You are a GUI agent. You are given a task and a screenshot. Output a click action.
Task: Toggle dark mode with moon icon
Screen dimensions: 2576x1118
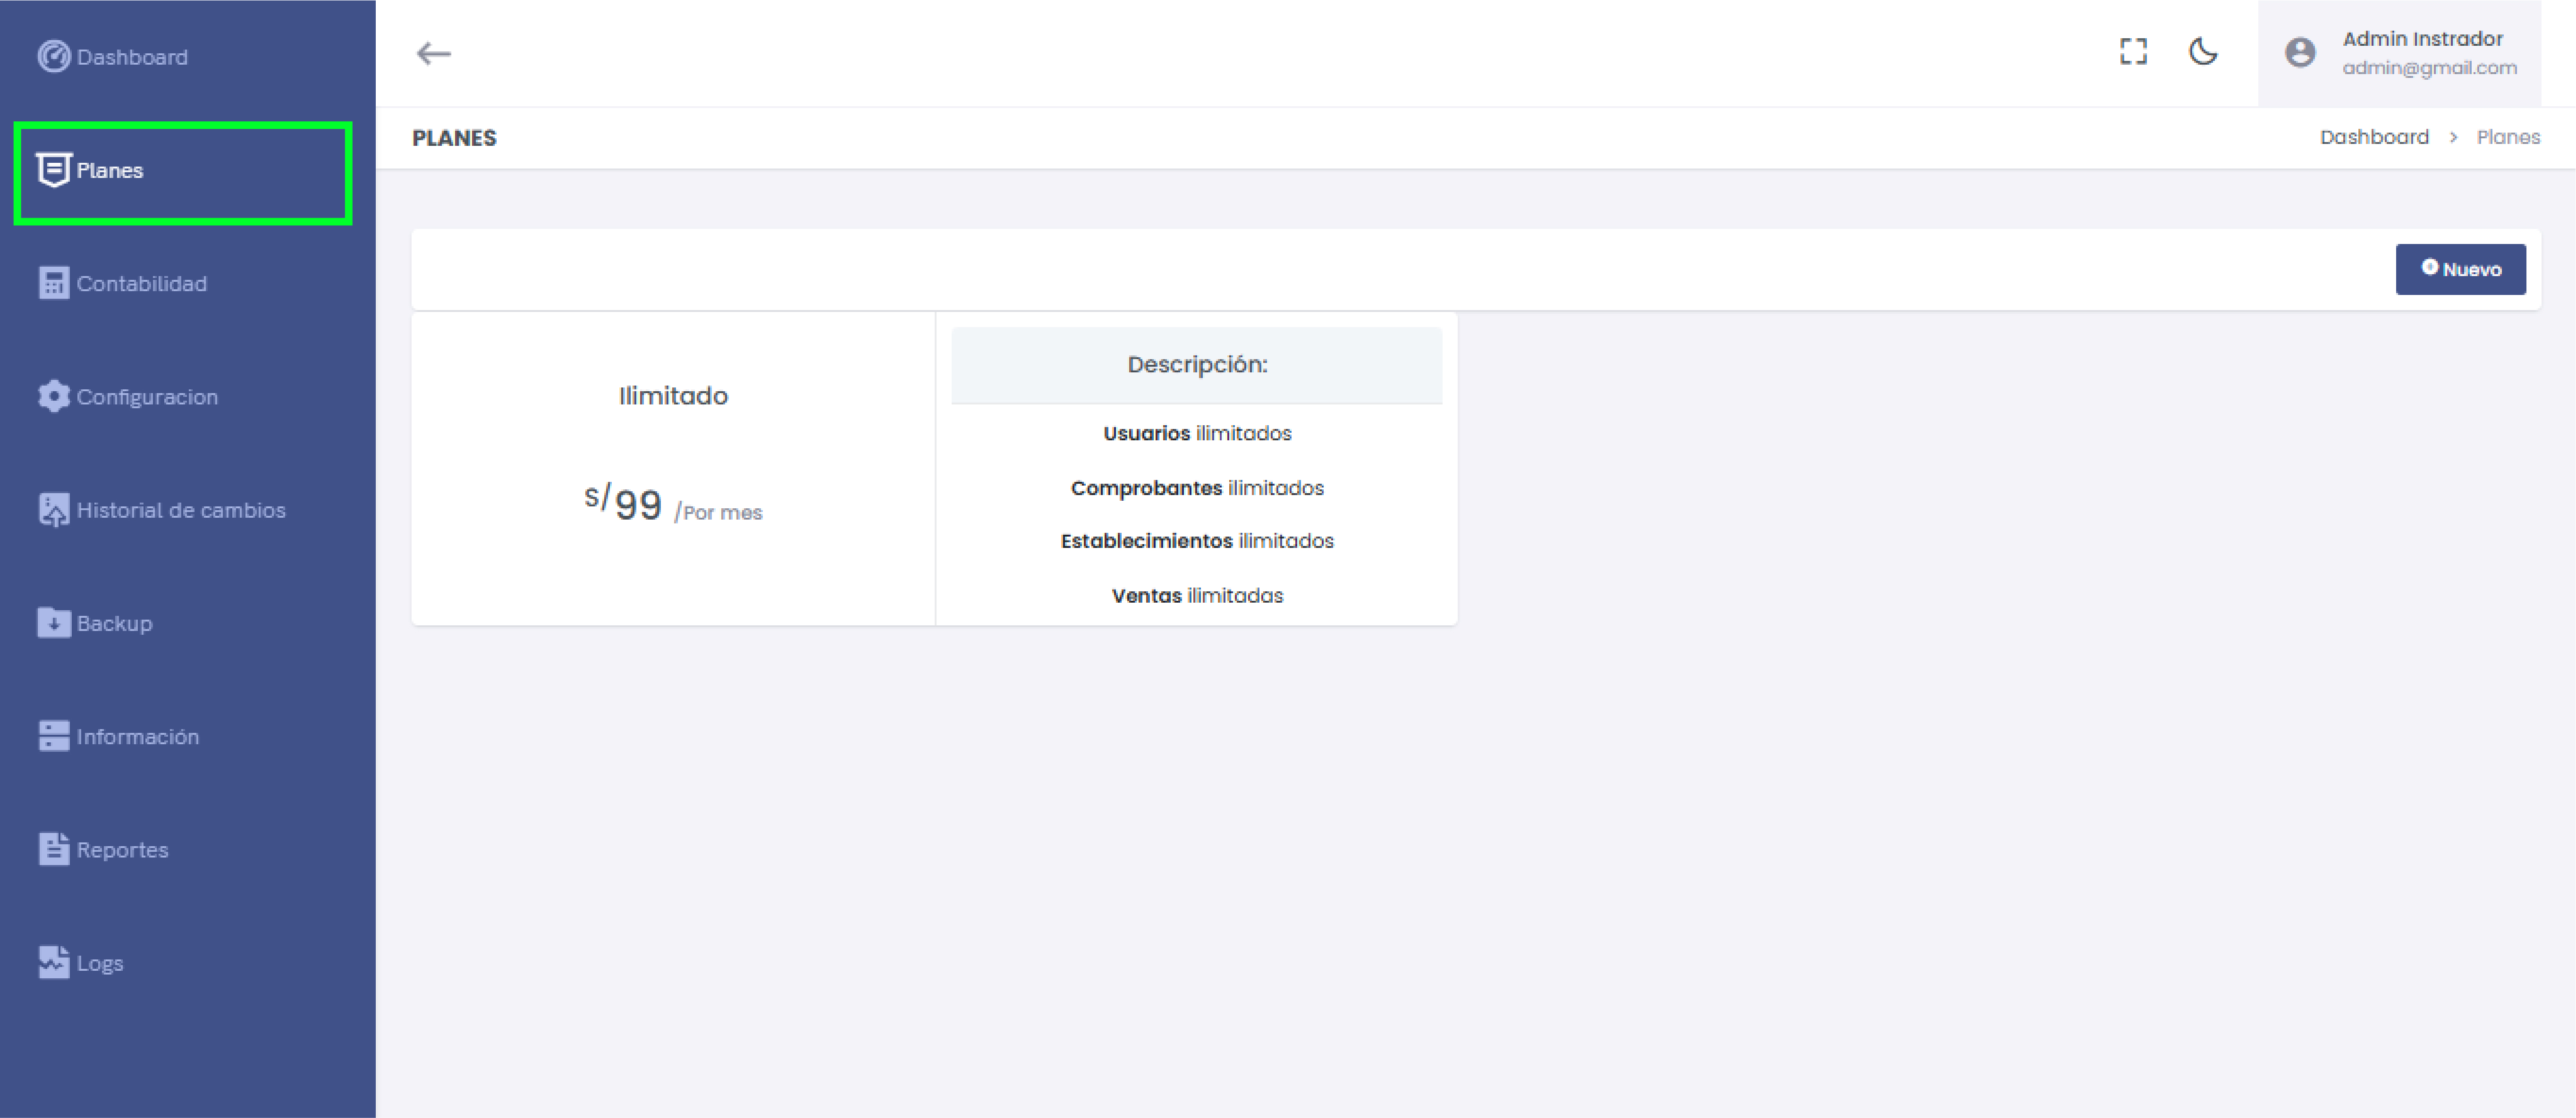coord(2203,52)
